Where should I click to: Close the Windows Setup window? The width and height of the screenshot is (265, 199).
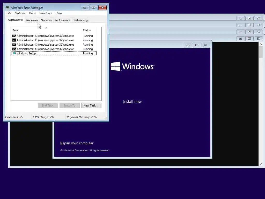click(205, 45)
